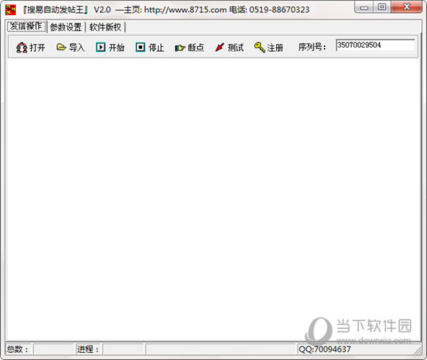Click the 进程 progress status box

click(123, 349)
